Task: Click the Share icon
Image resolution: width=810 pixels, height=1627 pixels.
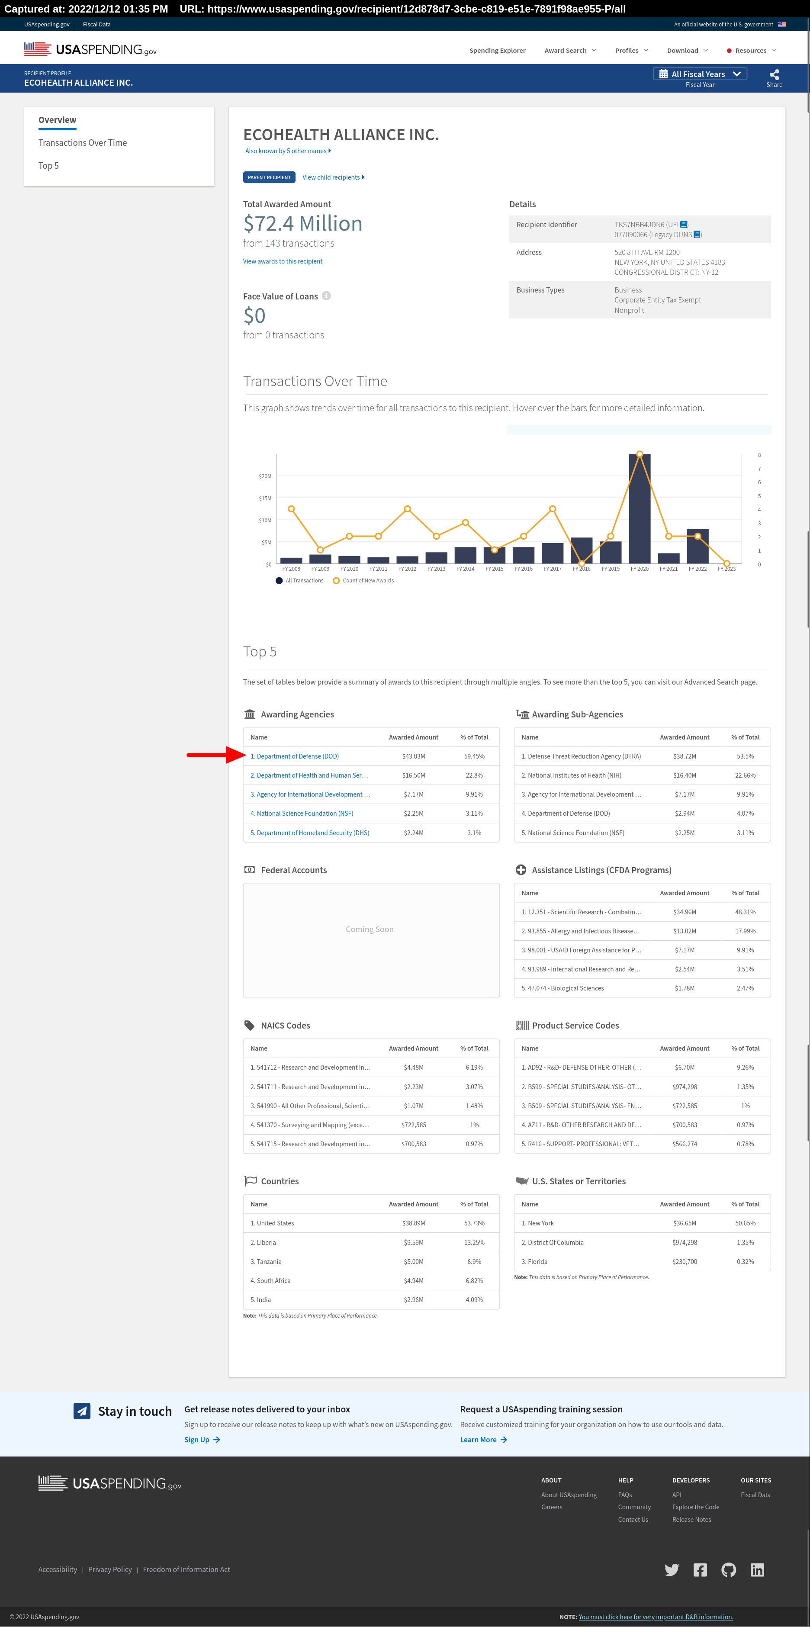Action: click(x=774, y=74)
